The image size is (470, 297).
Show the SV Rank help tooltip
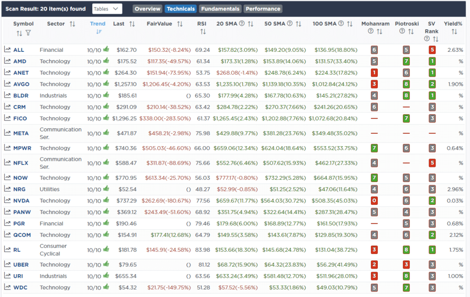[427, 38]
